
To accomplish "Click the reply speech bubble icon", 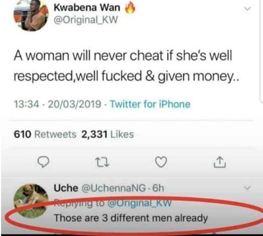I will tap(43, 162).
